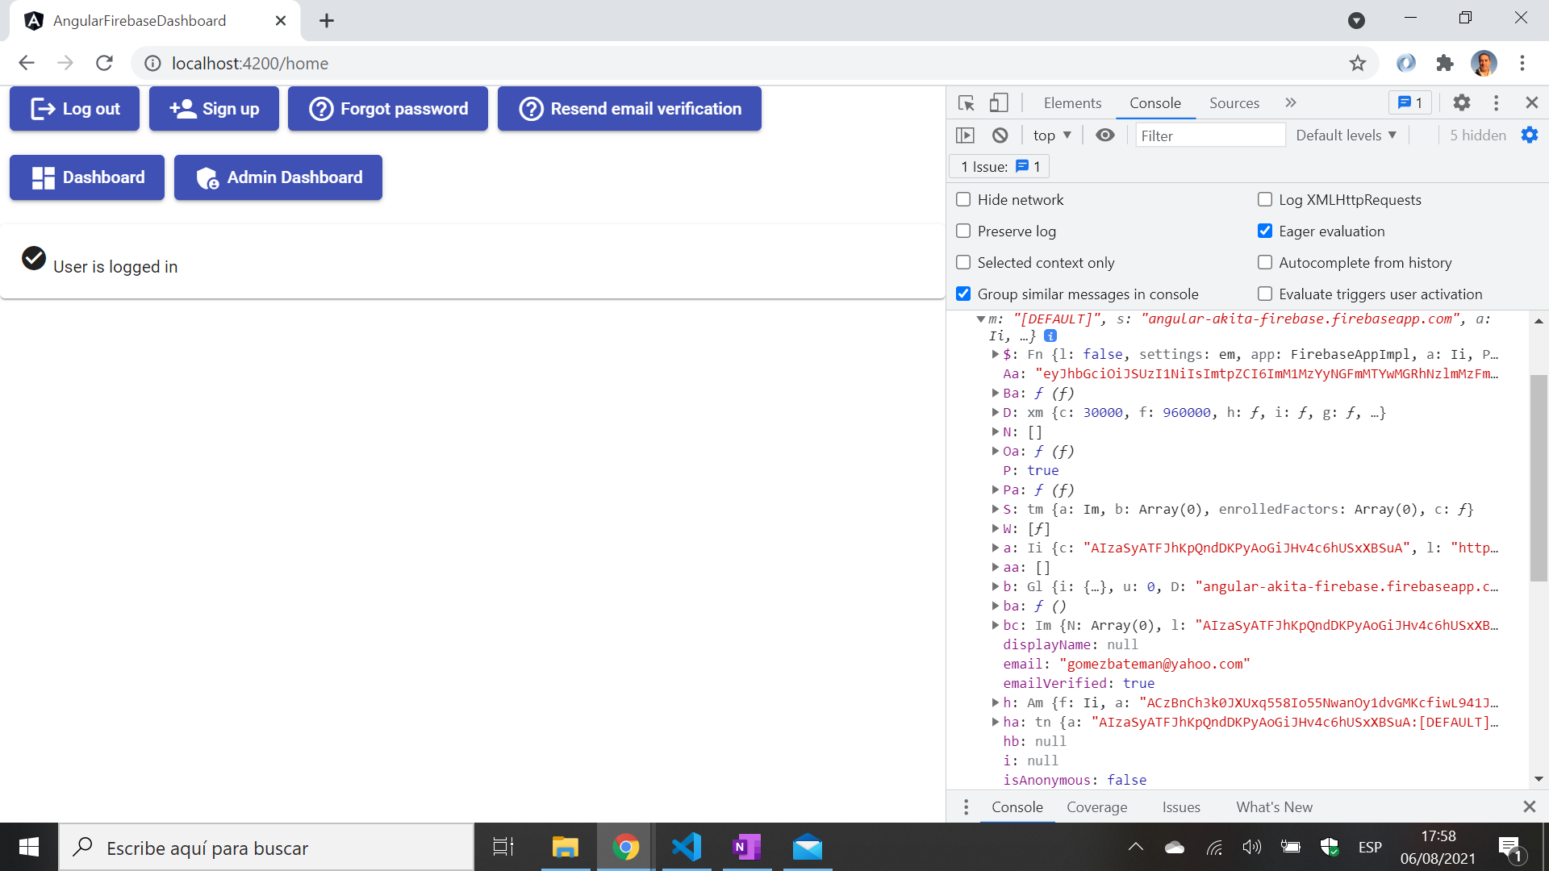Show the console sidebar panel icon
This screenshot has width=1549, height=871.
[965, 135]
